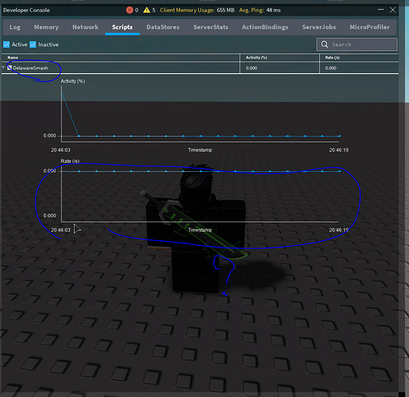Collapse the DelawareSmash row arrow

(3, 68)
